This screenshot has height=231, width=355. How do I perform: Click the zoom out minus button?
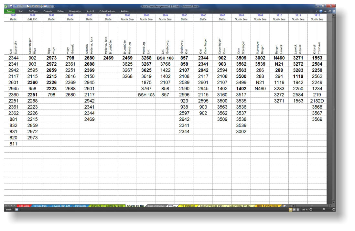(x=311, y=210)
